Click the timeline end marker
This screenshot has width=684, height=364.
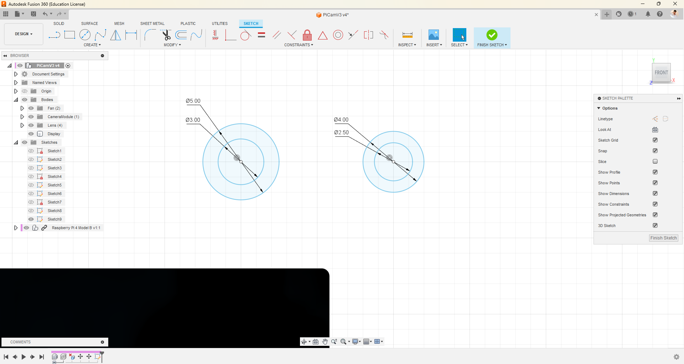[x=102, y=357]
